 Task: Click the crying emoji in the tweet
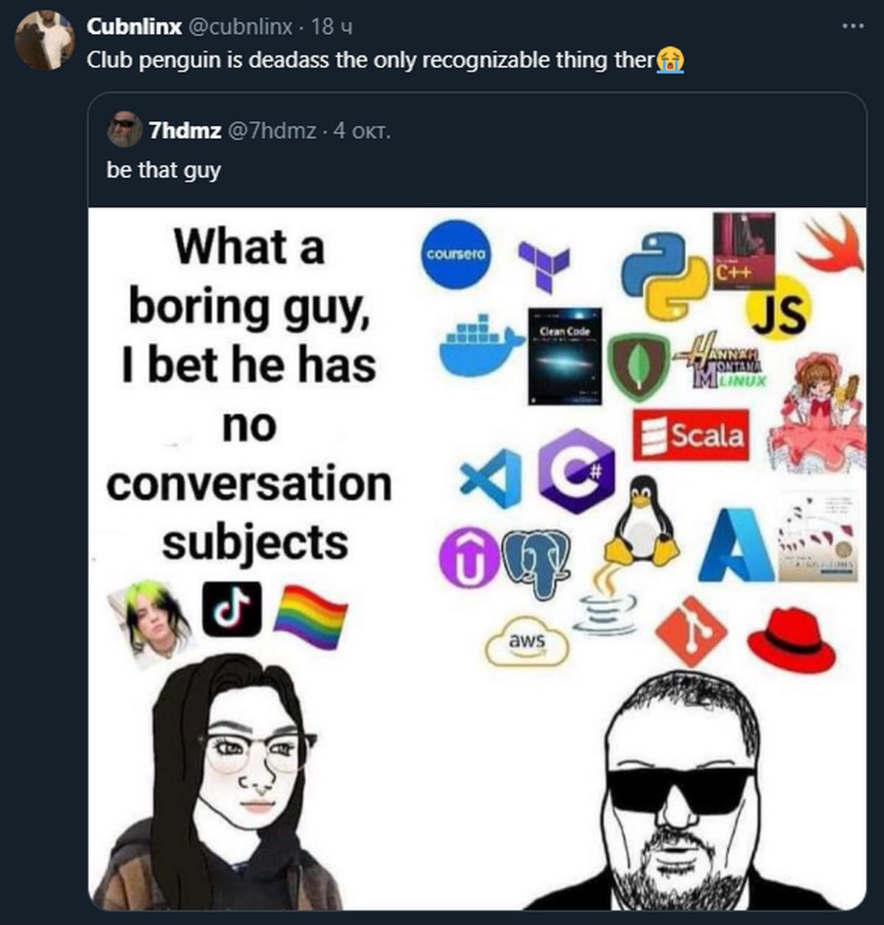pyautogui.click(x=670, y=60)
